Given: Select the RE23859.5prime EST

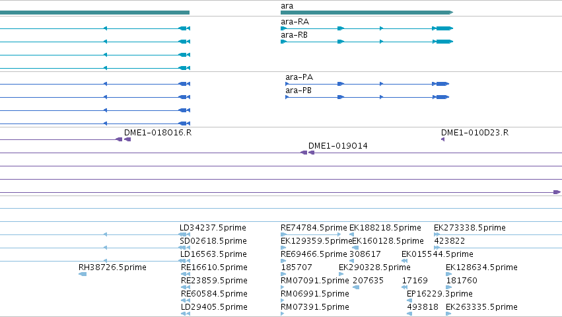Looking at the screenshot, I should point(214,281).
